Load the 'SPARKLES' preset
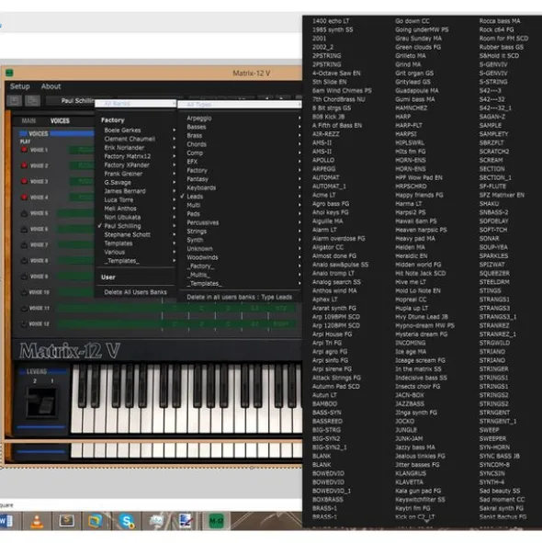 (x=493, y=256)
